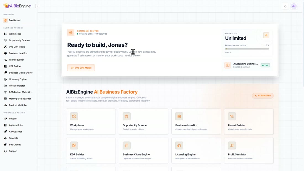This screenshot has height=171, width=304.
Task: Click the Licensing Engine sidebar icon
Action: tap(6, 79)
